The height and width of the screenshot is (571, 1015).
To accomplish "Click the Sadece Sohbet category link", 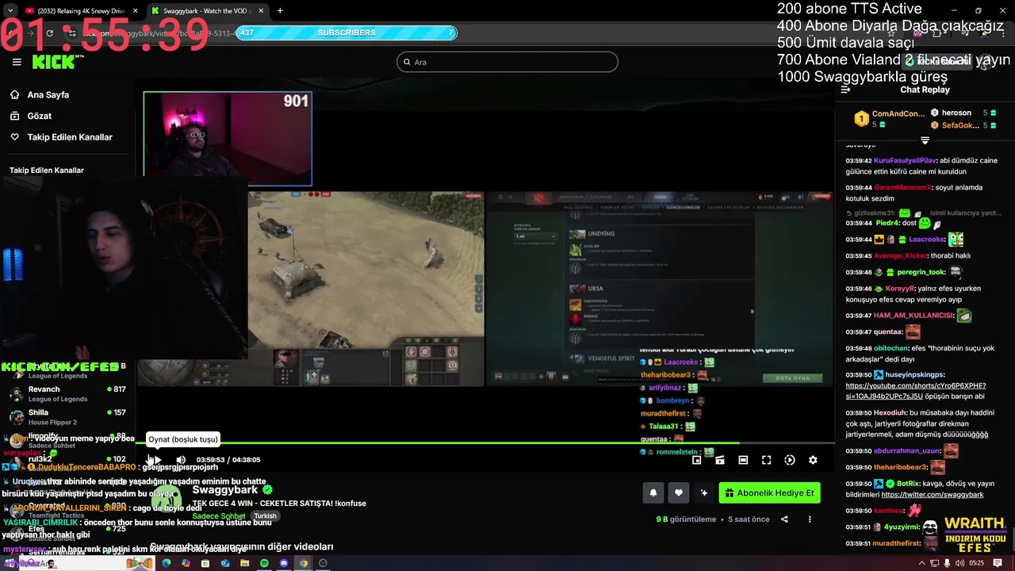I will [219, 516].
